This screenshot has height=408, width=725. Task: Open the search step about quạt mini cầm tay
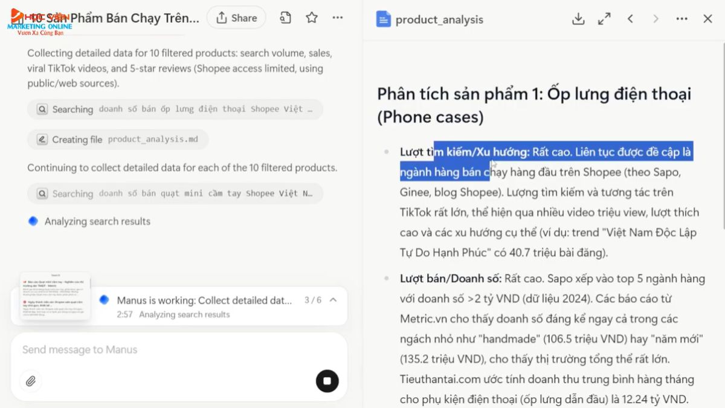(x=175, y=194)
